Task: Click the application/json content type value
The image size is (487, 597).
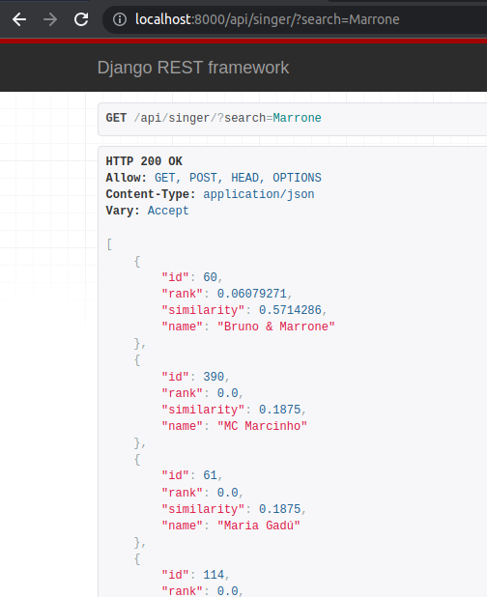Action: tap(259, 194)
